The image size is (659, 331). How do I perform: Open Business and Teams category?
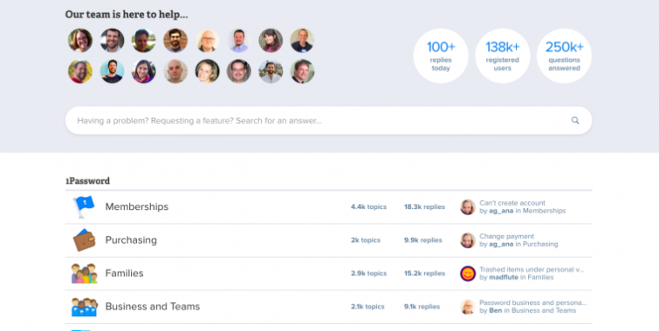pos(152,307)
